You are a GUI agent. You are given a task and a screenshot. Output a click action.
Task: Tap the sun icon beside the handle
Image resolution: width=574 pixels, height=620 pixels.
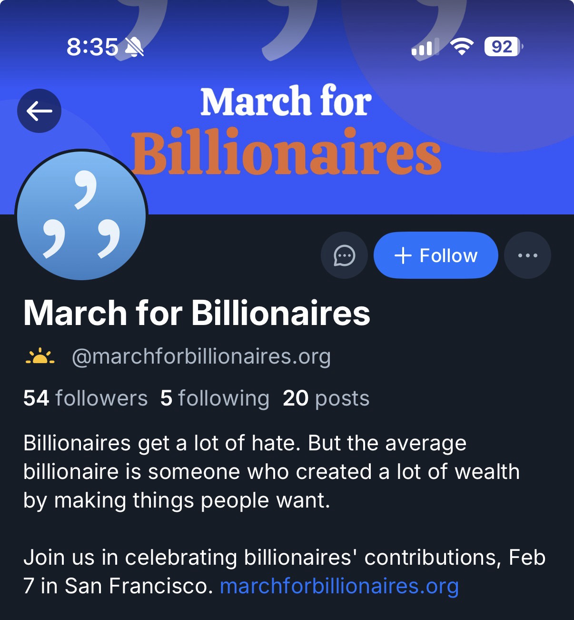point(40,356)
